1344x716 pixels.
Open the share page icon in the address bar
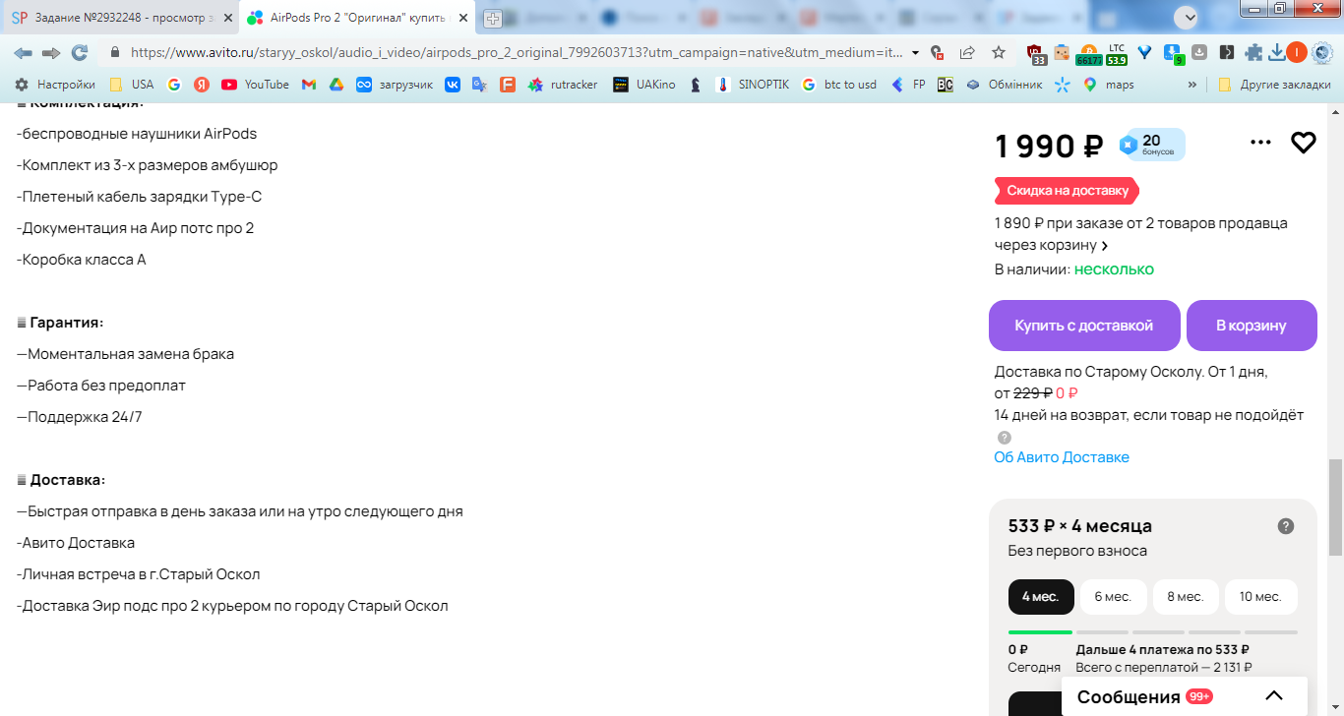[x=967, y=52]
